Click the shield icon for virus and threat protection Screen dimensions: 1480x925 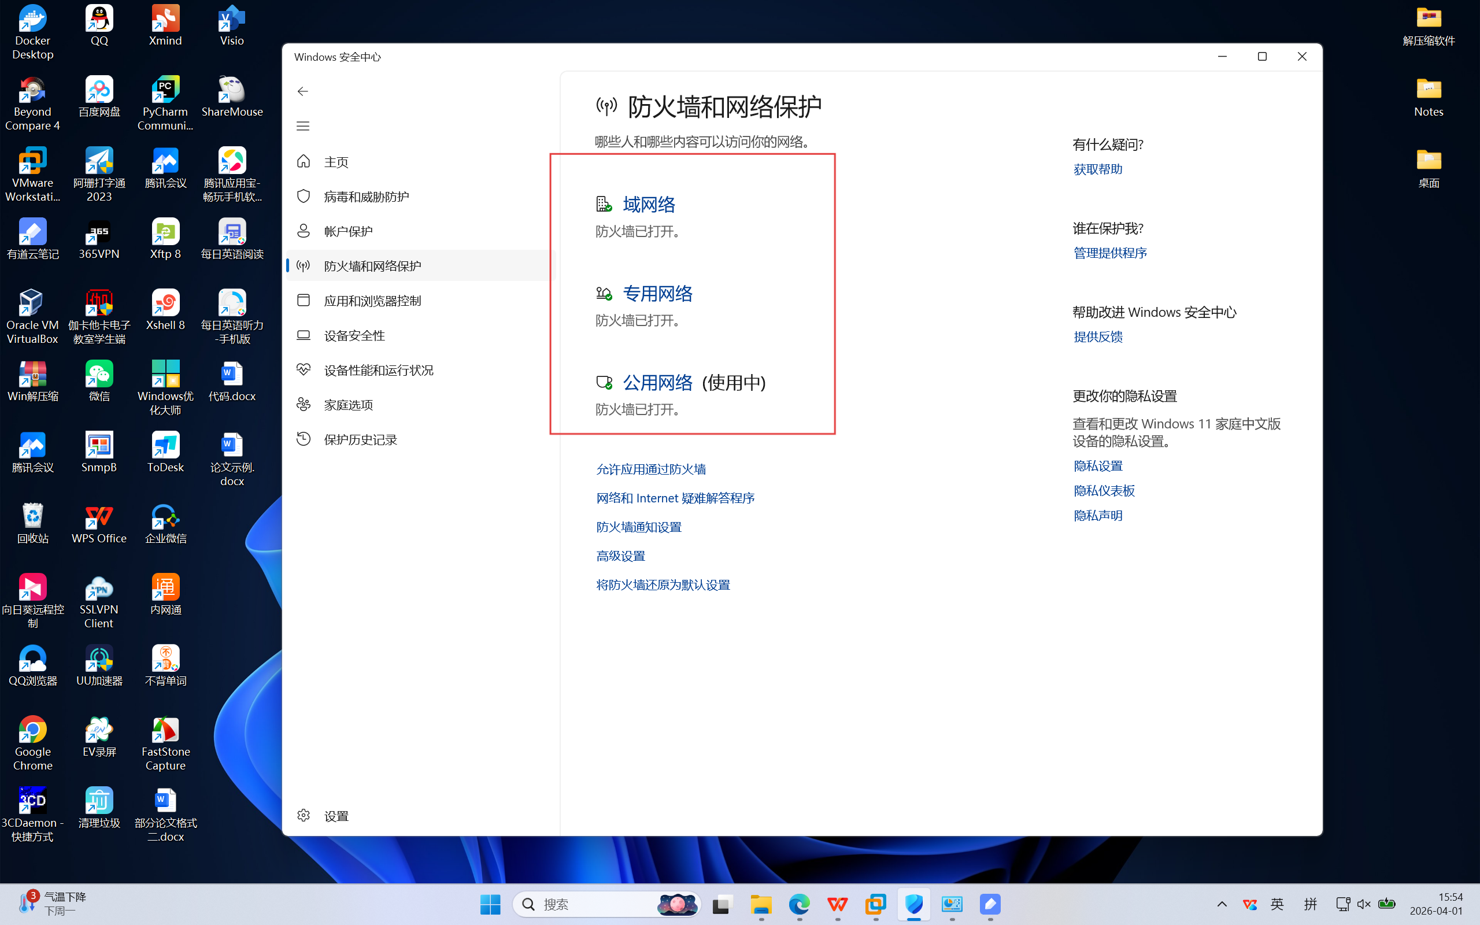pos(304,197)
